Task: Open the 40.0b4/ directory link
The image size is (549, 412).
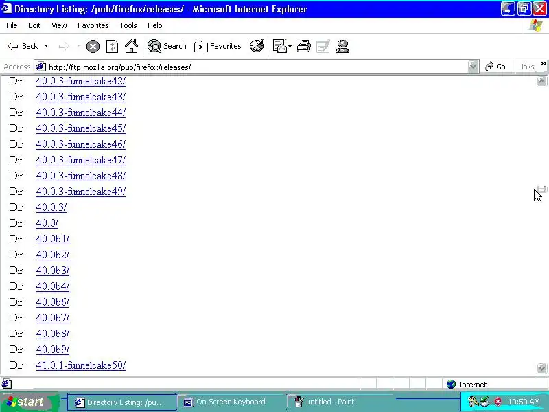Action: point(53,286)
